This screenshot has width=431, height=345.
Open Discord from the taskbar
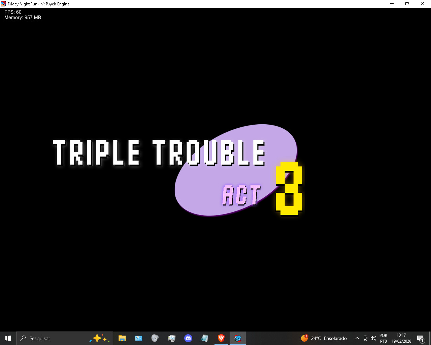click(x=188, y=338)
